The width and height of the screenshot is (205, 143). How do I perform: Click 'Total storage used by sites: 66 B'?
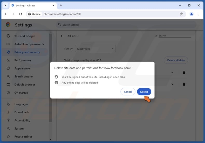point(83,60)
